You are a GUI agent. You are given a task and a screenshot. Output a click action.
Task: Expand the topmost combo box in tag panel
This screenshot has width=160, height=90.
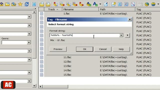tap(29, 17)
